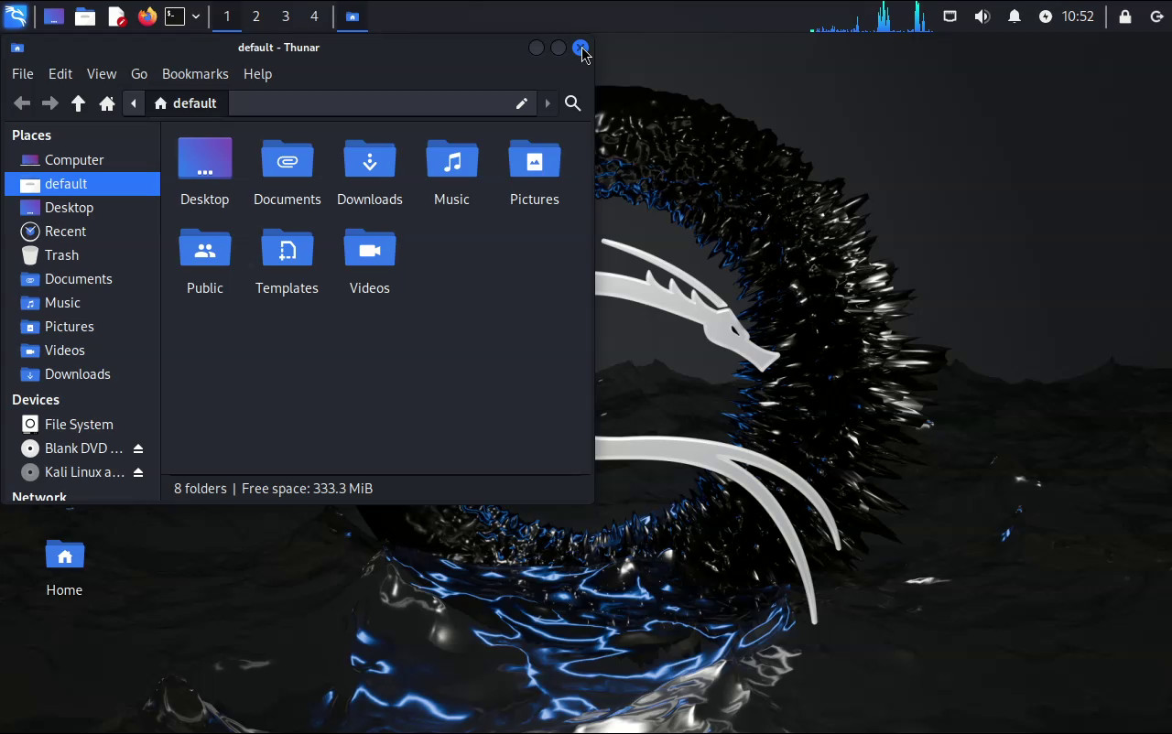The width and height of the screenshot is (1172, 734).
Task: Select the Downloads folder icon in file view
Action: click(x=370, y=158)
